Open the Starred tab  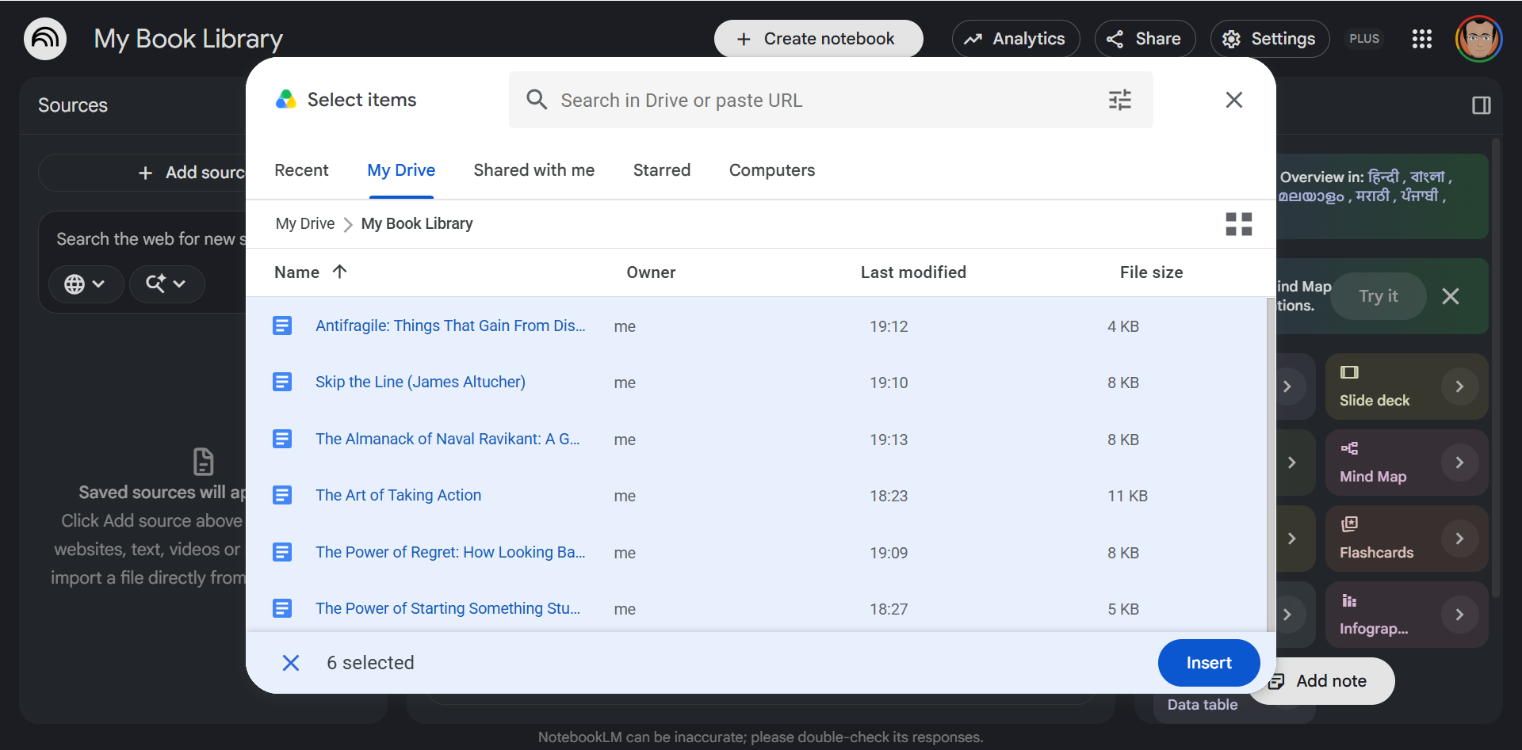(x=662, y=170)
